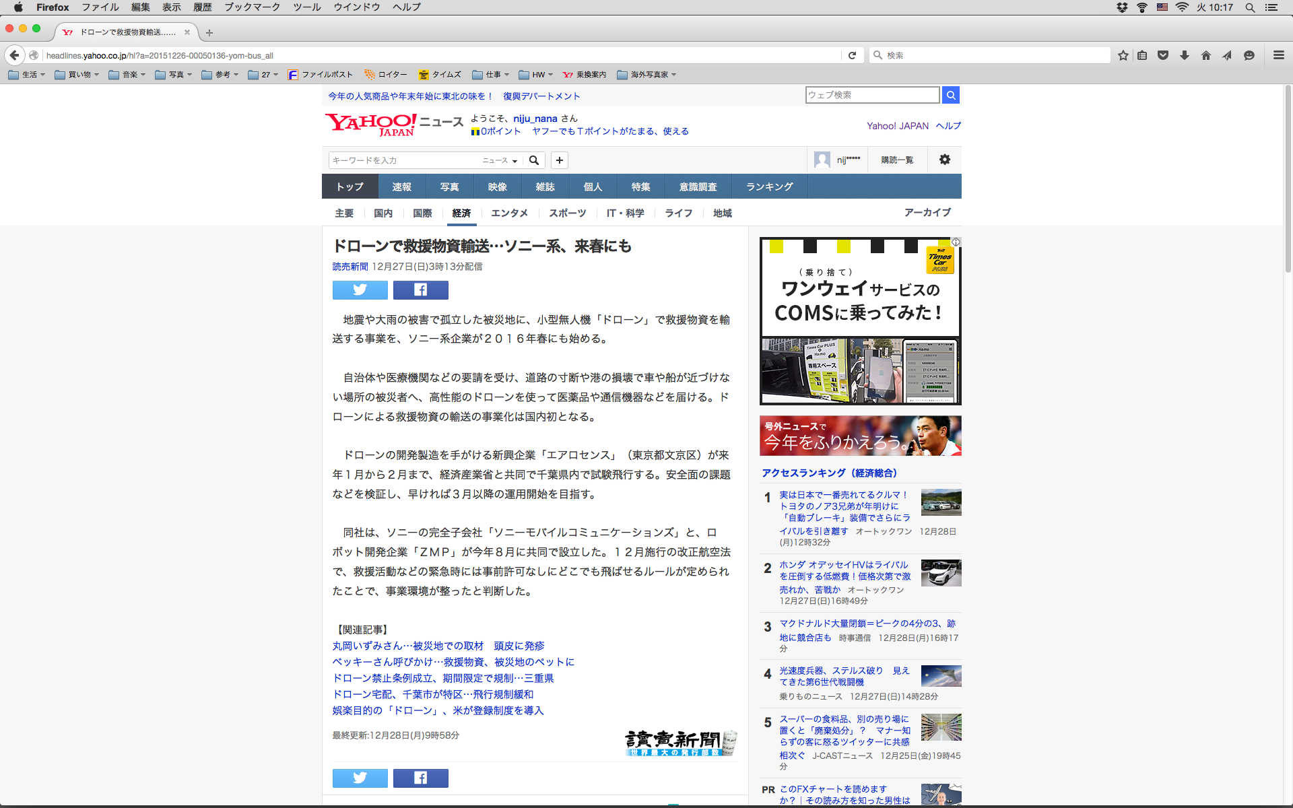1293x808 pixels.
Task: Click the Firefox back arrow button
Action: pyautogui.click(x=14, y=55)
